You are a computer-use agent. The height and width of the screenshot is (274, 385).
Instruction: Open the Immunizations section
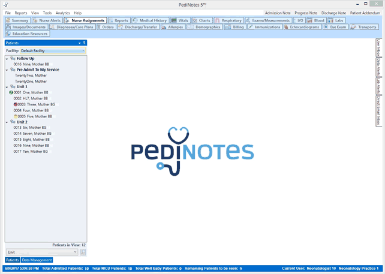[264, 27]
